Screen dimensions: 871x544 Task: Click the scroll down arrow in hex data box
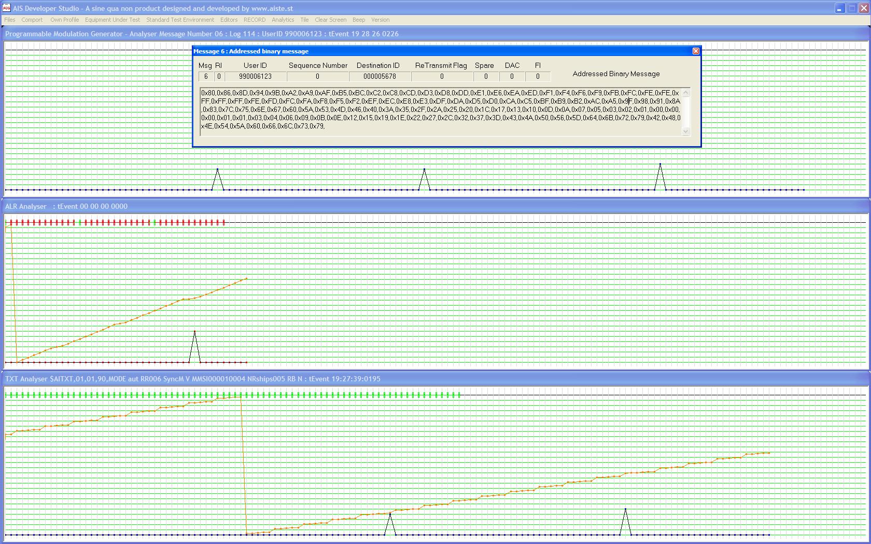pyautogui.click(x=685, y=132)
